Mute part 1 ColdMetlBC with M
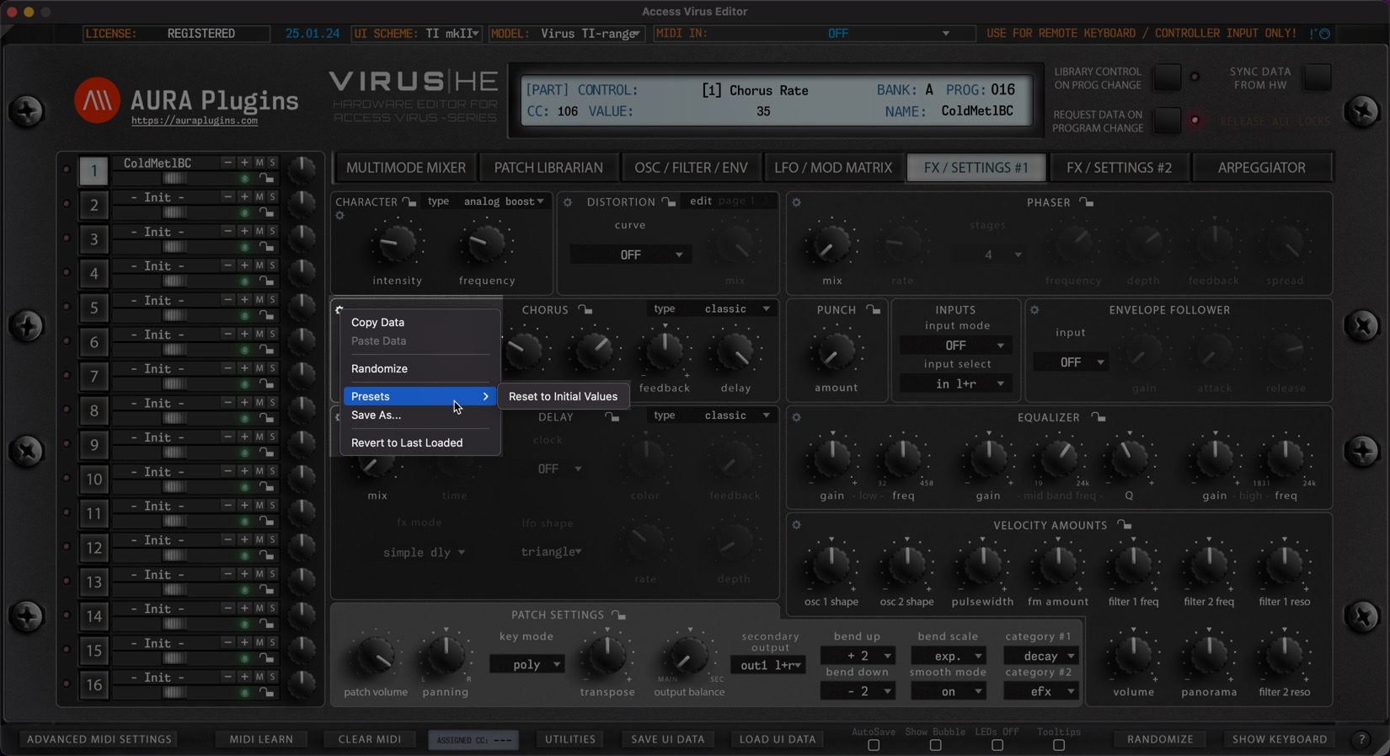 (259, 163)
